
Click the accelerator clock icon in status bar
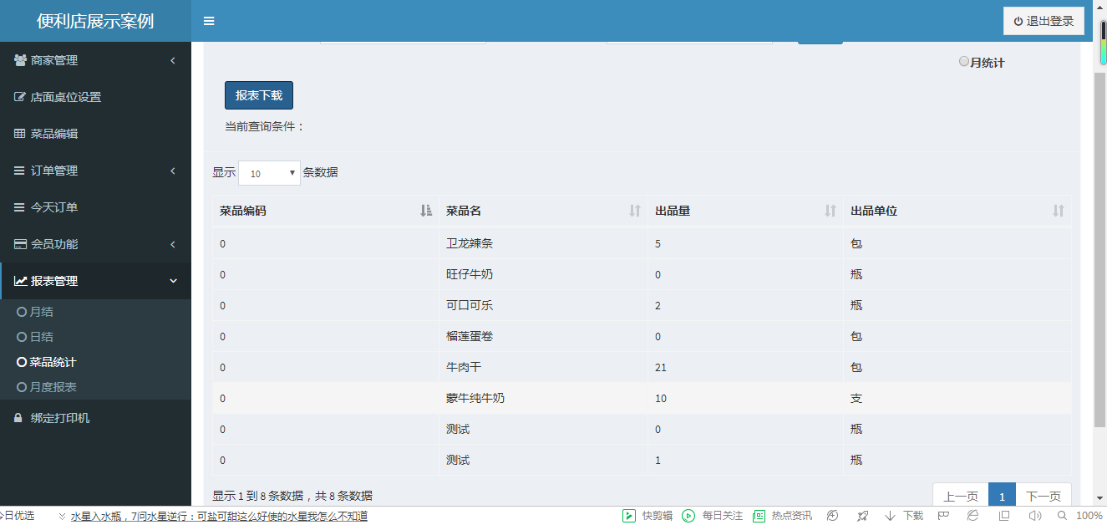[x=832, y=516]
